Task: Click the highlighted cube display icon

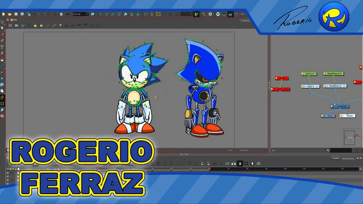Action: [230, 14]
